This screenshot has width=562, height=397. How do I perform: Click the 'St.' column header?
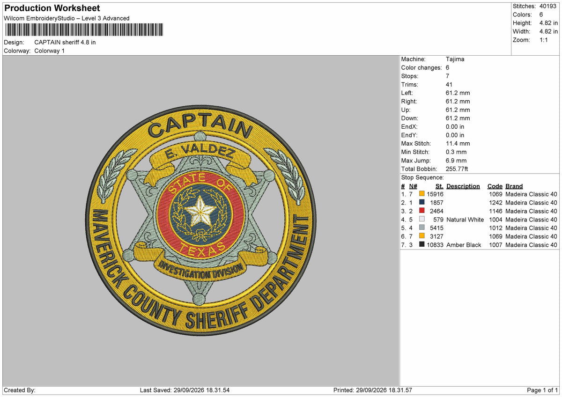(439, 186)
